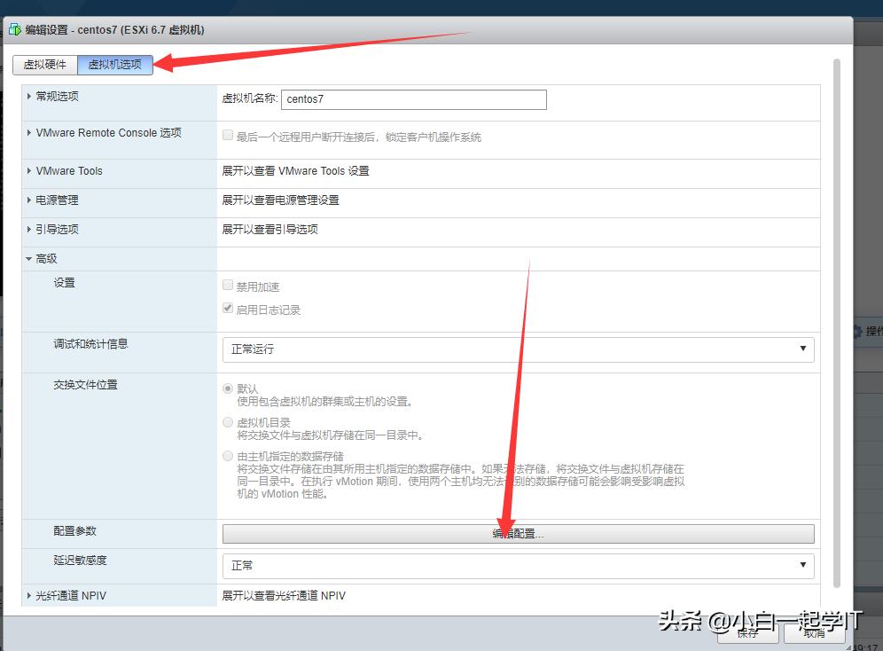Click the 保存 button
The width and height of the screenshot is (883, 651).
pyautogui.click(x=747, y=633)
